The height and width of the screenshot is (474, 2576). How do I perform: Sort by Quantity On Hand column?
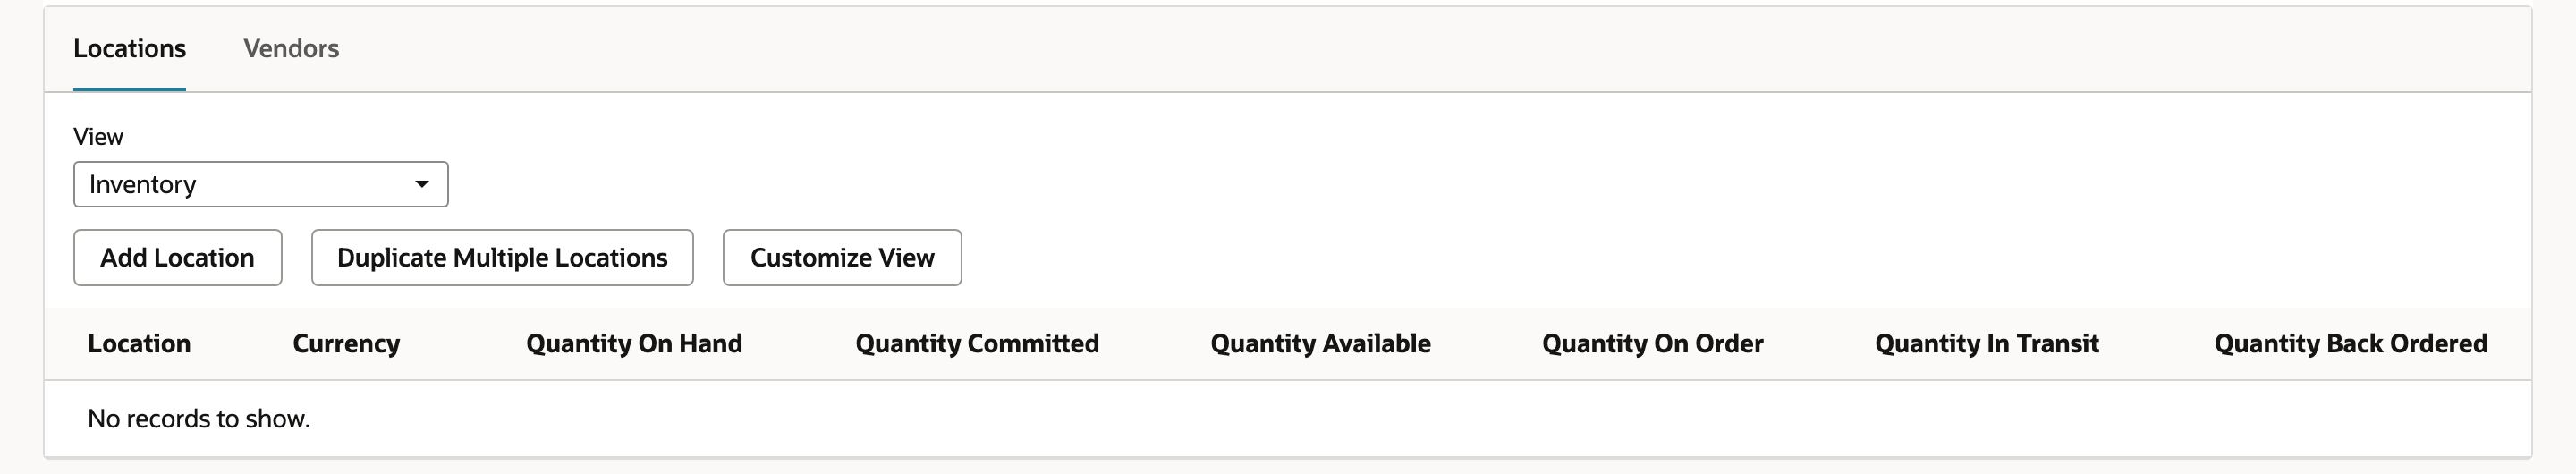[x=634, y=343]
